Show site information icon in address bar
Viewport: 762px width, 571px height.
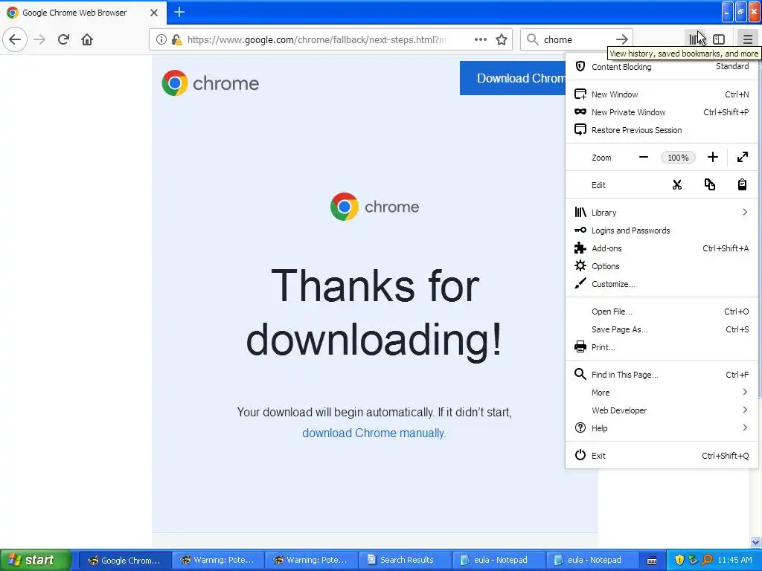click(161, 39)
